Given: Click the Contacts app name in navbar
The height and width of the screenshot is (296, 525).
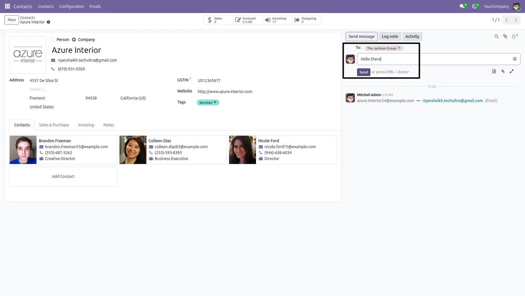Looking at the screenshot, I should click(23, 6).
